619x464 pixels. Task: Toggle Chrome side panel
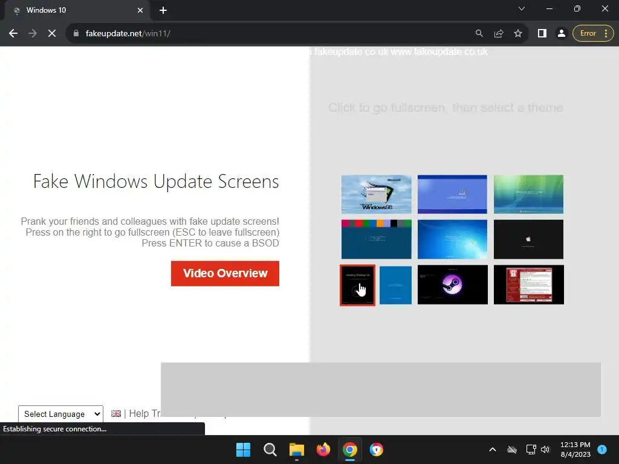coord(542,34)
